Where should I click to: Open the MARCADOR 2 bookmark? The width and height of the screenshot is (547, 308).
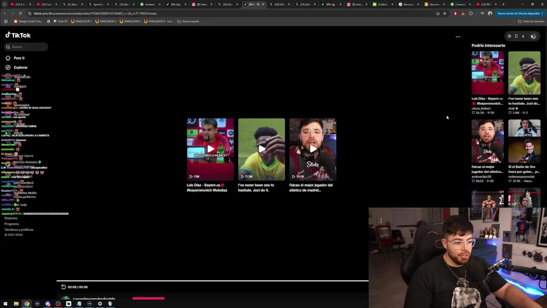[x=106, y=21]
